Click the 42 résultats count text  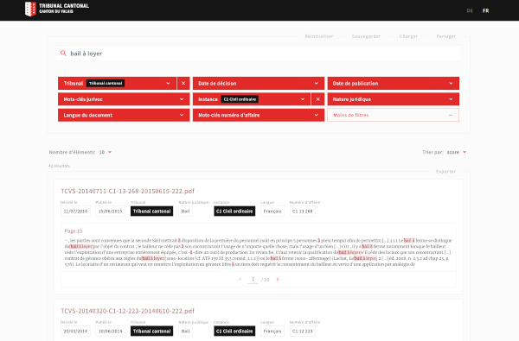pos(59,166)
